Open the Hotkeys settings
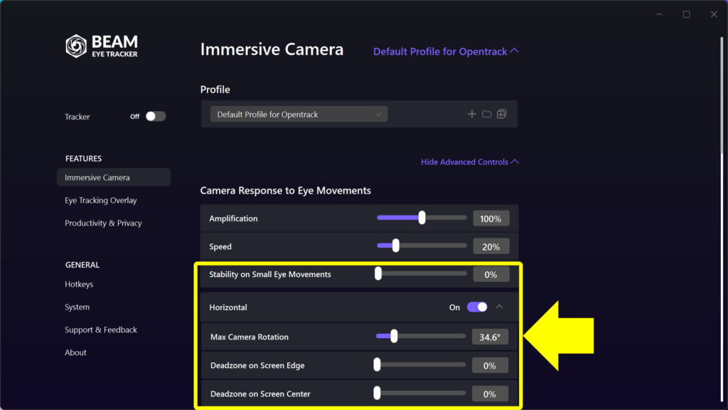Image resolution: width=728 pixels, height=410 pixels. 79,284
